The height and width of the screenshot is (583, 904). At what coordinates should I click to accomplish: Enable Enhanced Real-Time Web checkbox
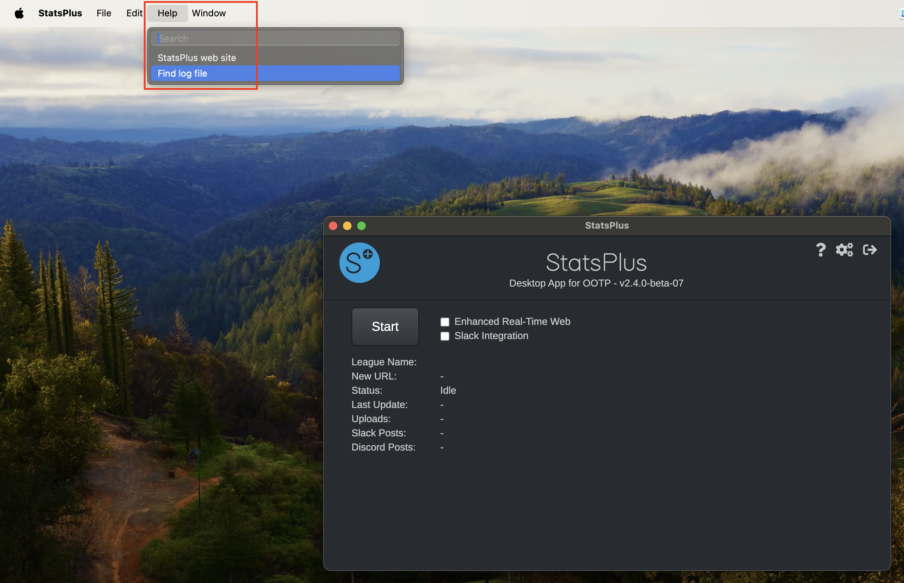pyautogui.click(x=445, y=322)
